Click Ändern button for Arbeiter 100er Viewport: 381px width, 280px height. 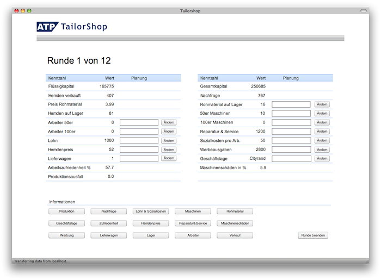(x=169, y=131)
